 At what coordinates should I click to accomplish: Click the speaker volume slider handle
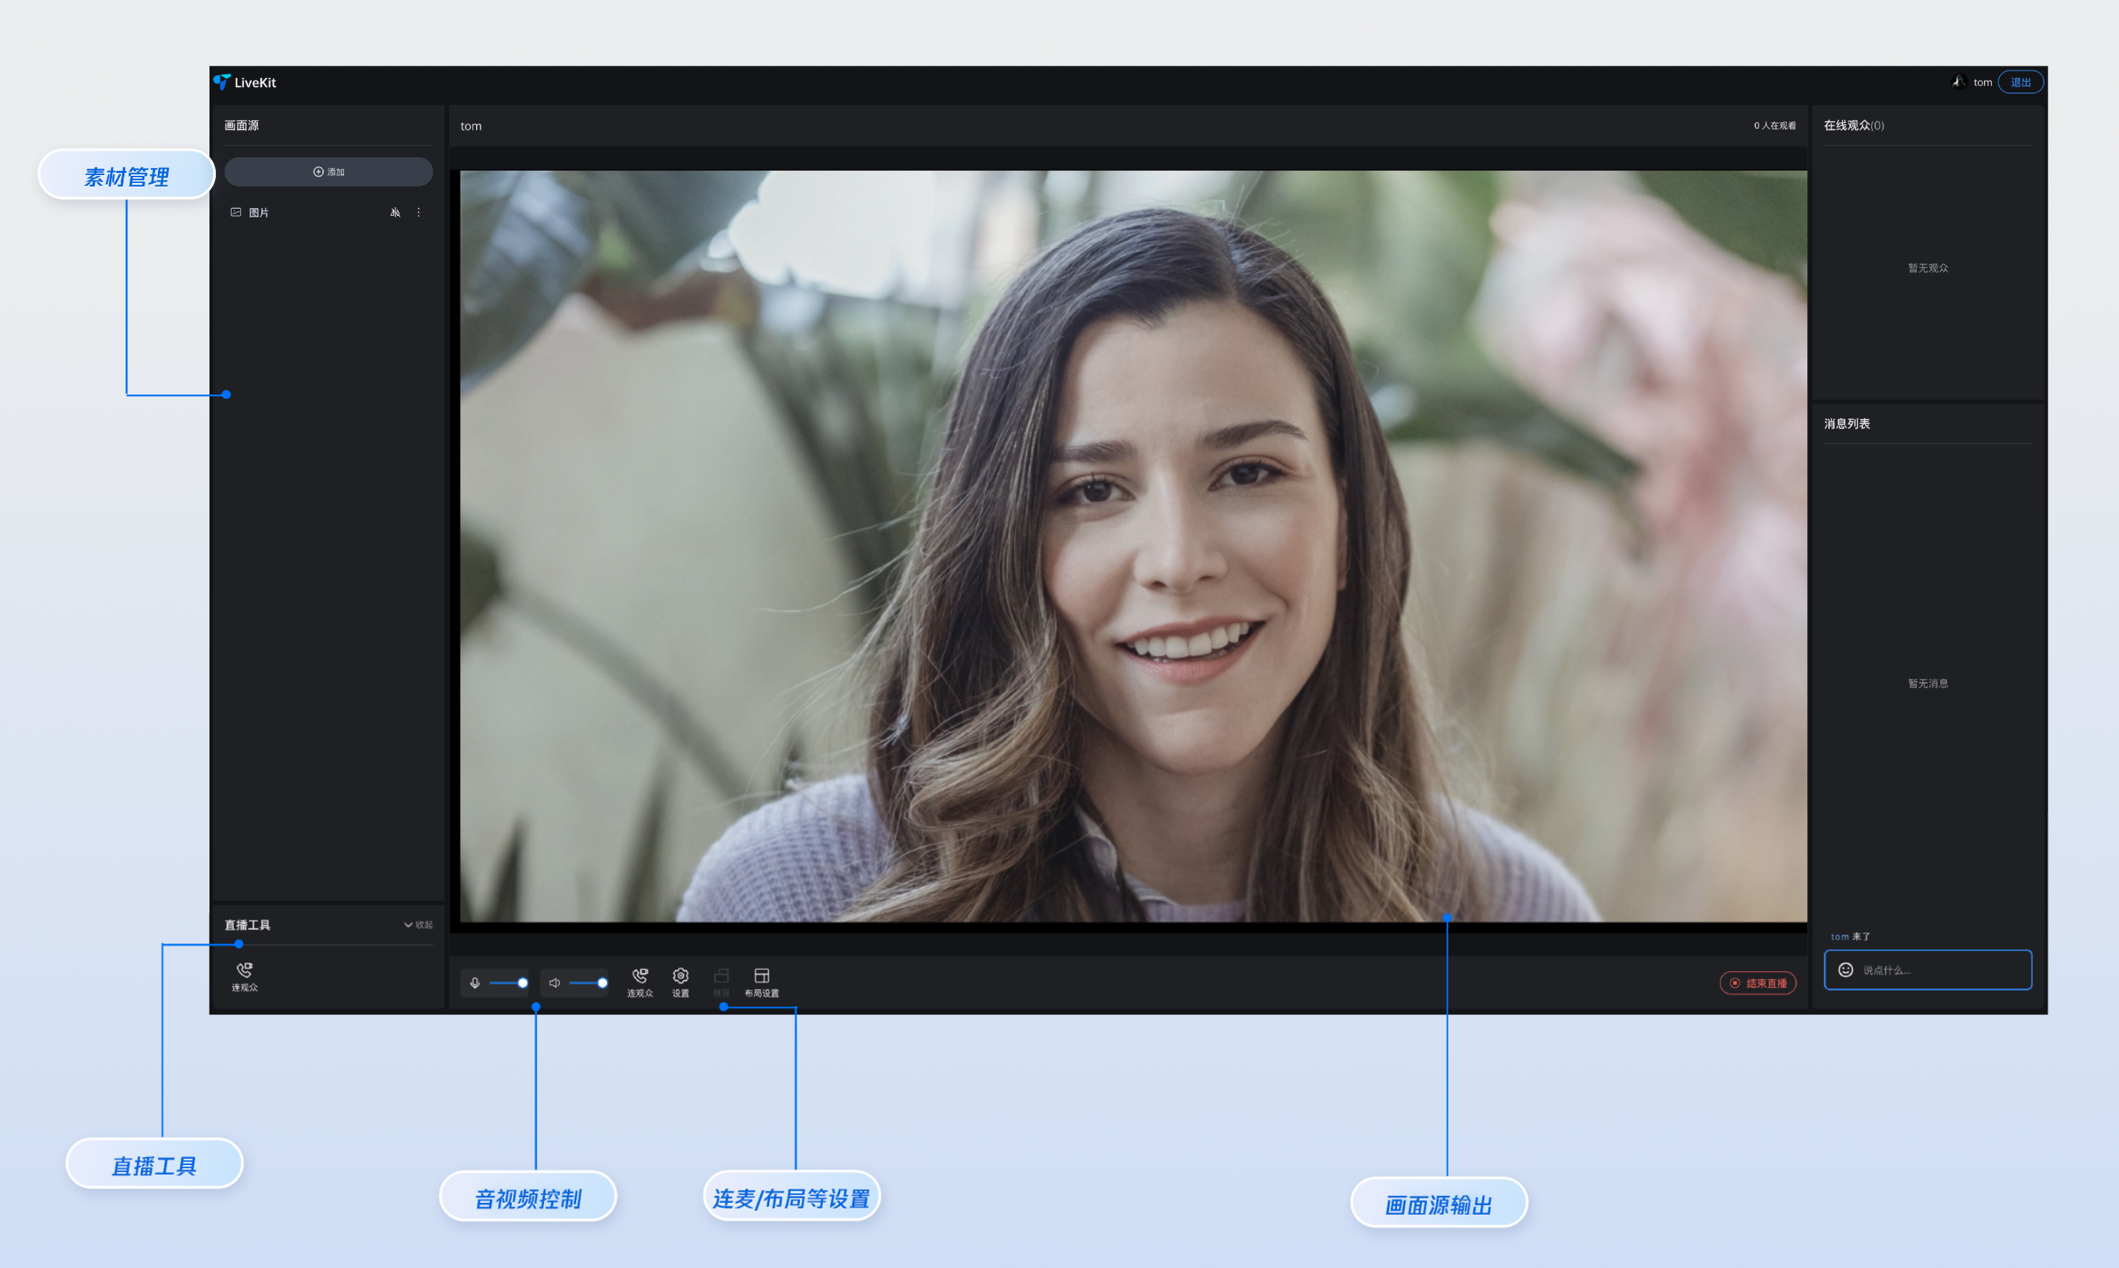point(603,983)
